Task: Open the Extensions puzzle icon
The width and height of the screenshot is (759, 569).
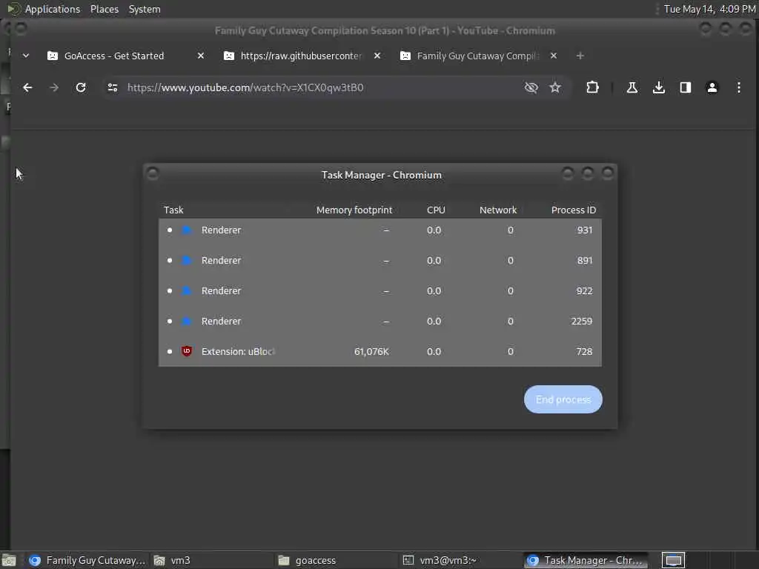Action: [x=592, y=87]
